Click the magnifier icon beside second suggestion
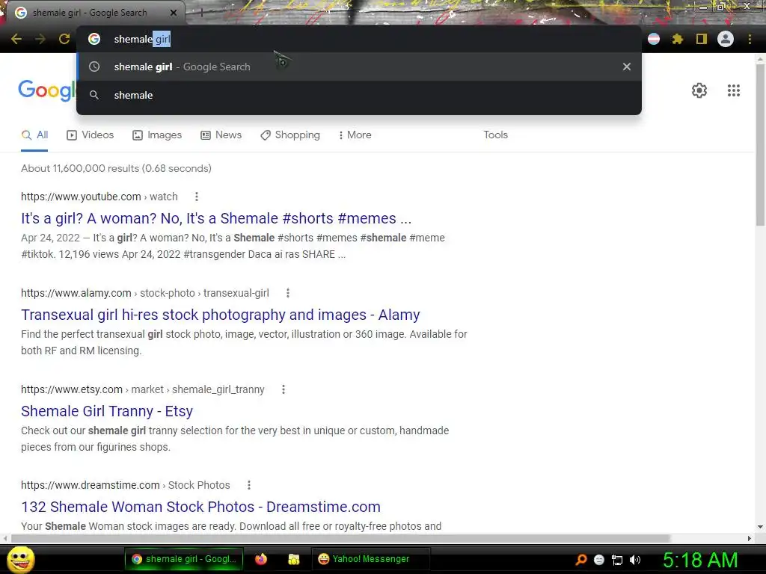Image resolution: width=766 pixels, height=574 pixels. click(x=94, y=95)
